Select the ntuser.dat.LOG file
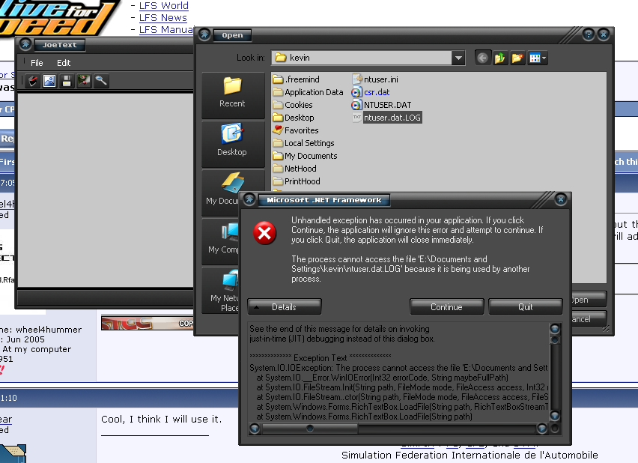The image size is (638, 463). [x=387, y=118]
